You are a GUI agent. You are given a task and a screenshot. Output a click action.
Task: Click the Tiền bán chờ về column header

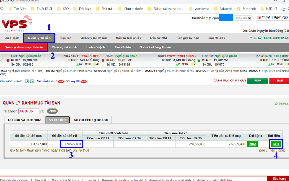(176, 133)
